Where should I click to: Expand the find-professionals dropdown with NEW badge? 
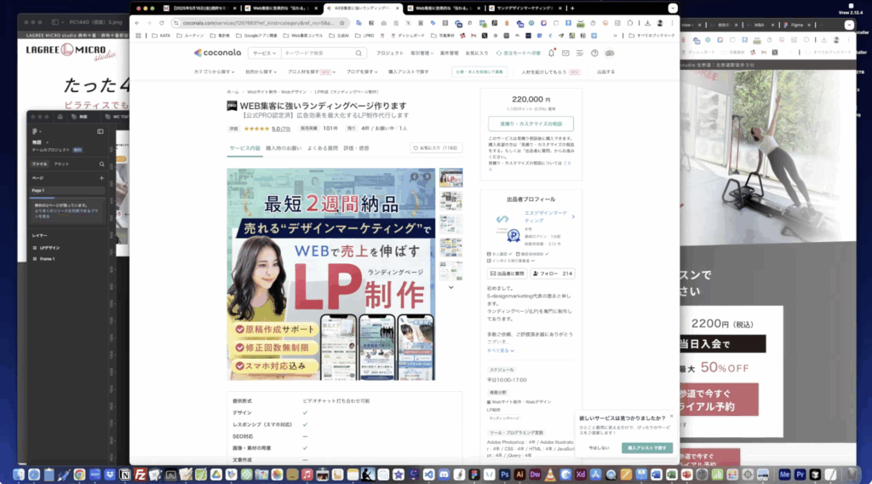click(x=312, y=72)
